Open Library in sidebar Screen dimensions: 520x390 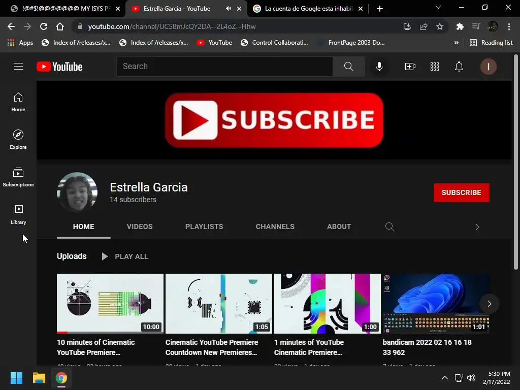point(18,215)
